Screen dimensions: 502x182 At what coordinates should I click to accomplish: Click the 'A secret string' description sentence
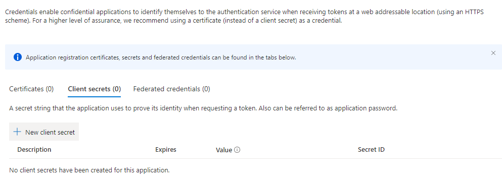pyautogui.click(x=203, y=108)
